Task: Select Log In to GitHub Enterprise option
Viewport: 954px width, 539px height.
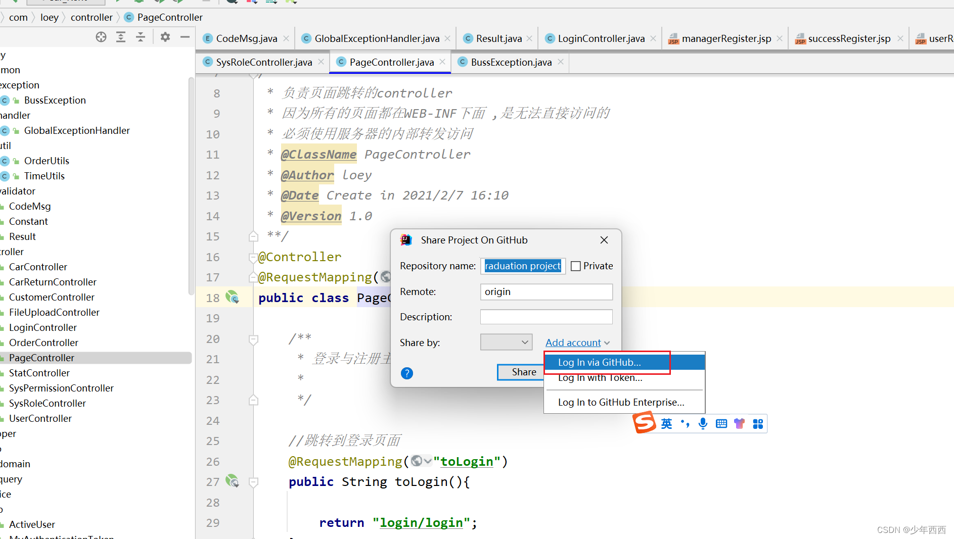Action: (x=624, y=402)
